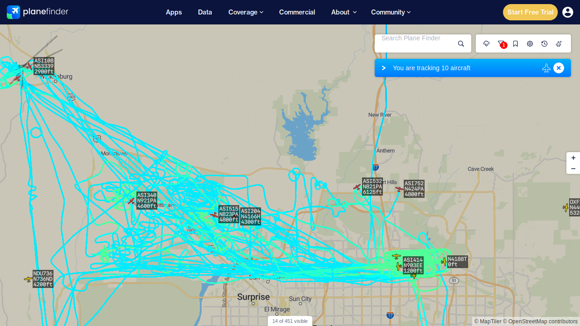
Task: Select red aircraft ASI515 on map
Action: (x=214, y=215)
